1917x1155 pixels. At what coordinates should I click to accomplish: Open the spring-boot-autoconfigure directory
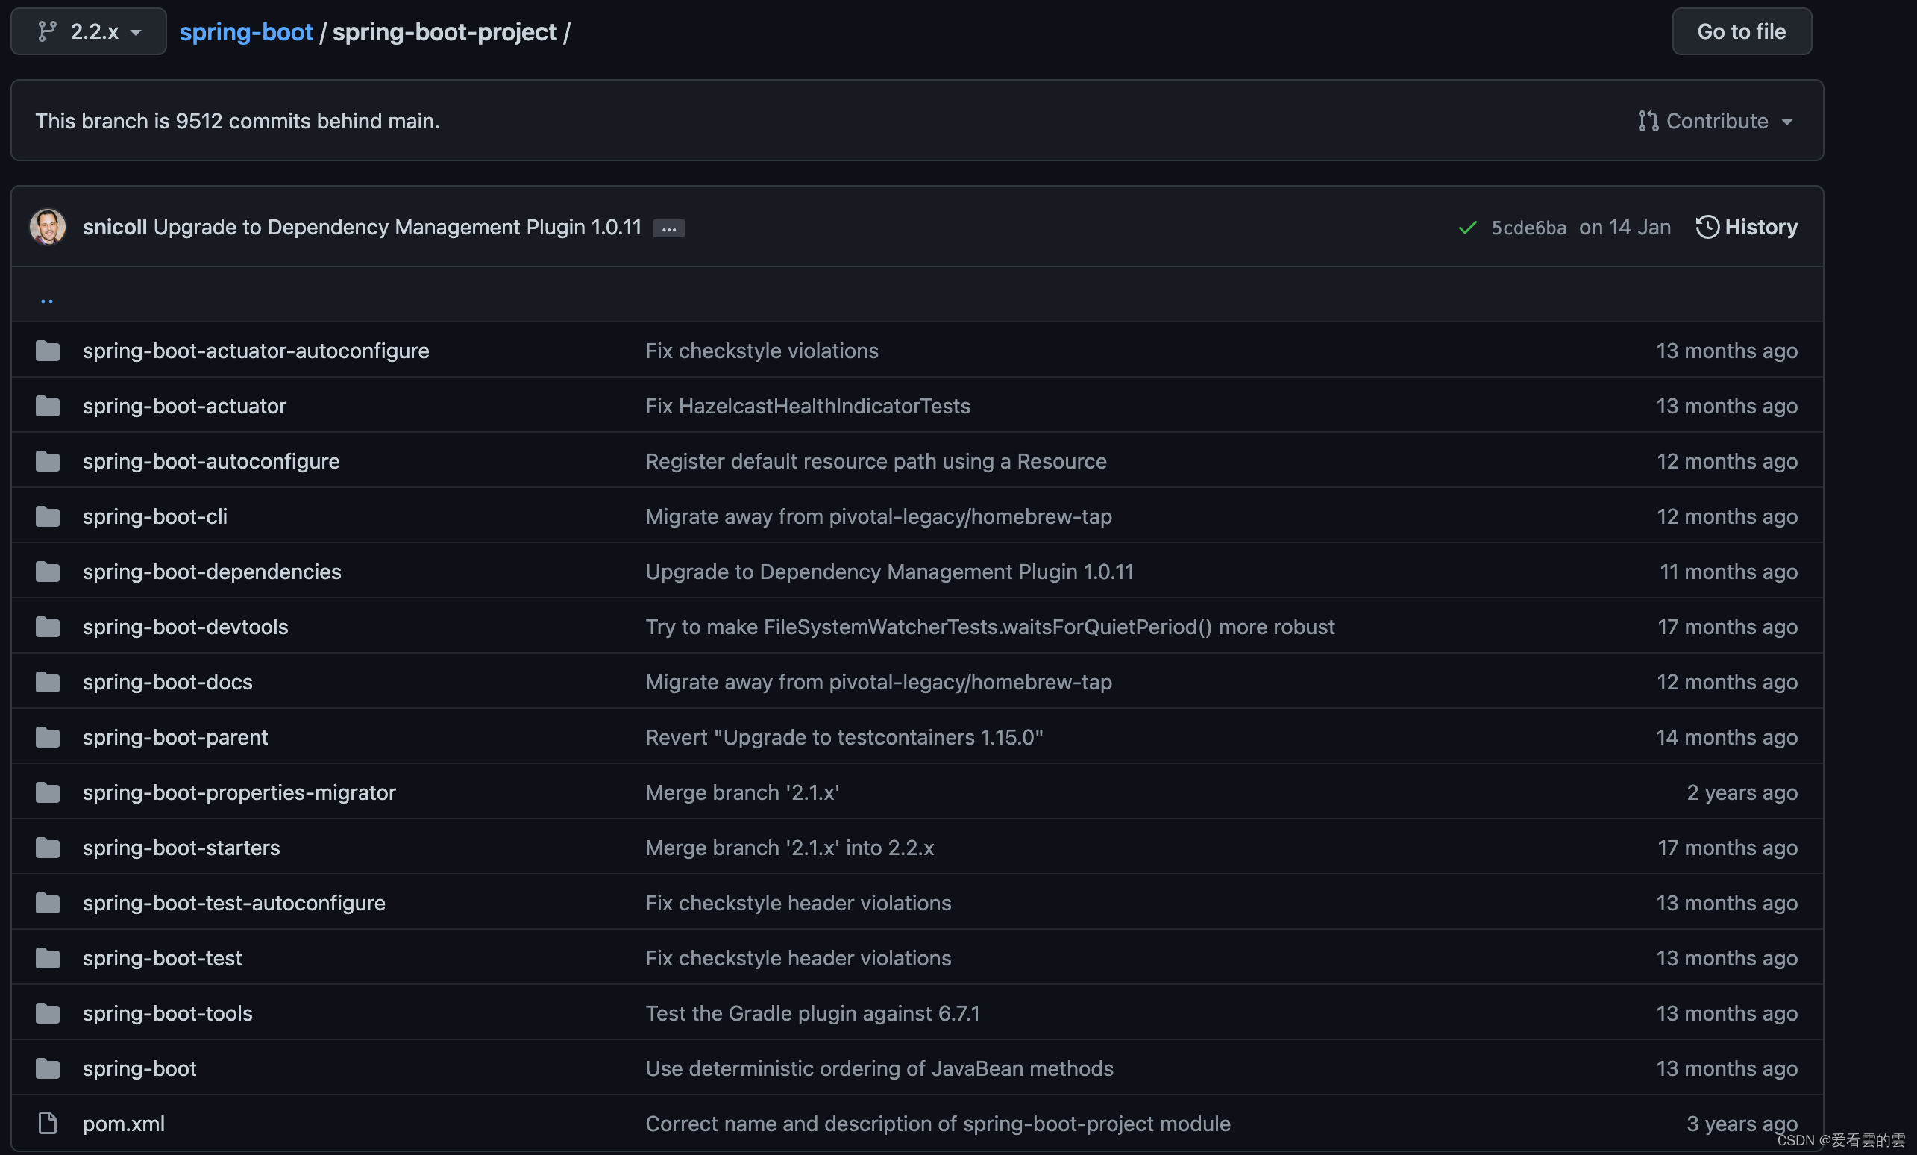click(211, 462)
